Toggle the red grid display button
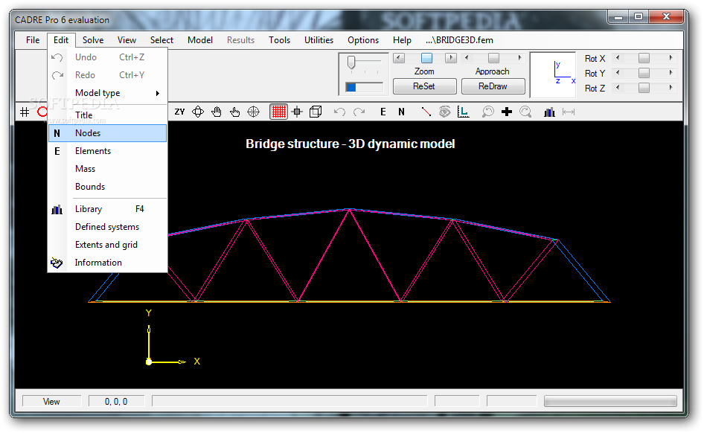The image size is (704, 433). pos(279,112)
